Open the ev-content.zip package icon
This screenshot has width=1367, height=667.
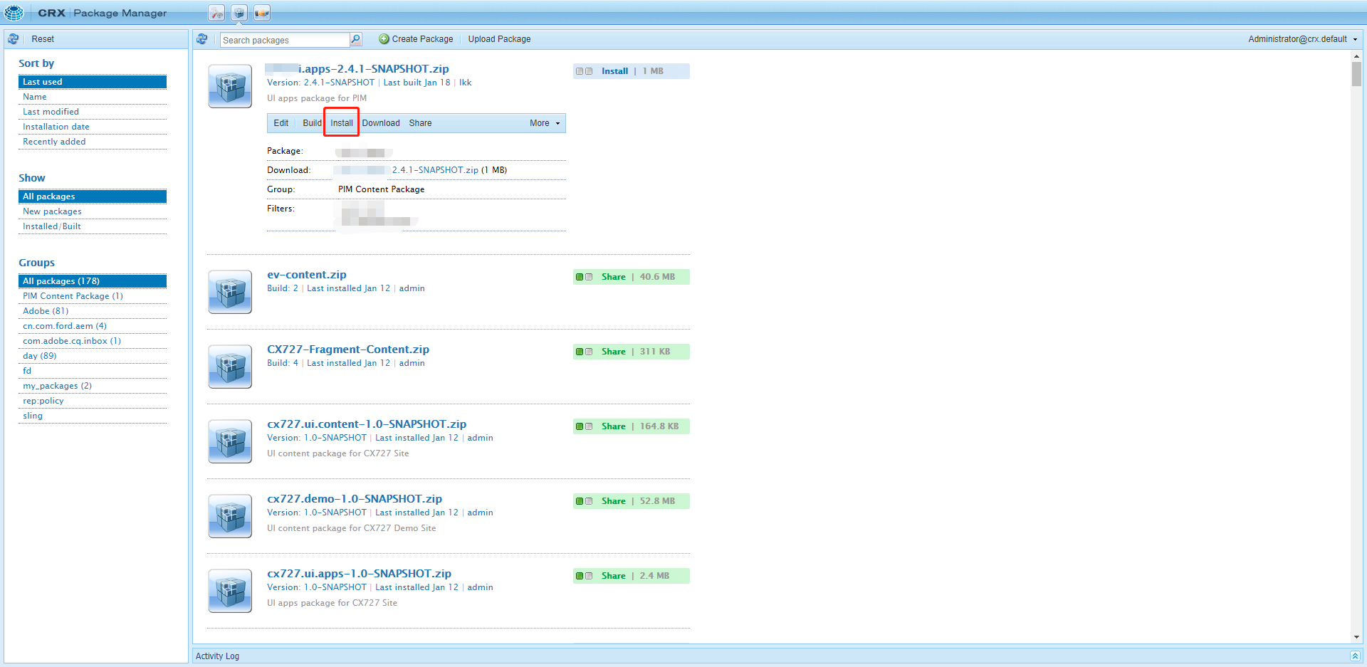230,292
